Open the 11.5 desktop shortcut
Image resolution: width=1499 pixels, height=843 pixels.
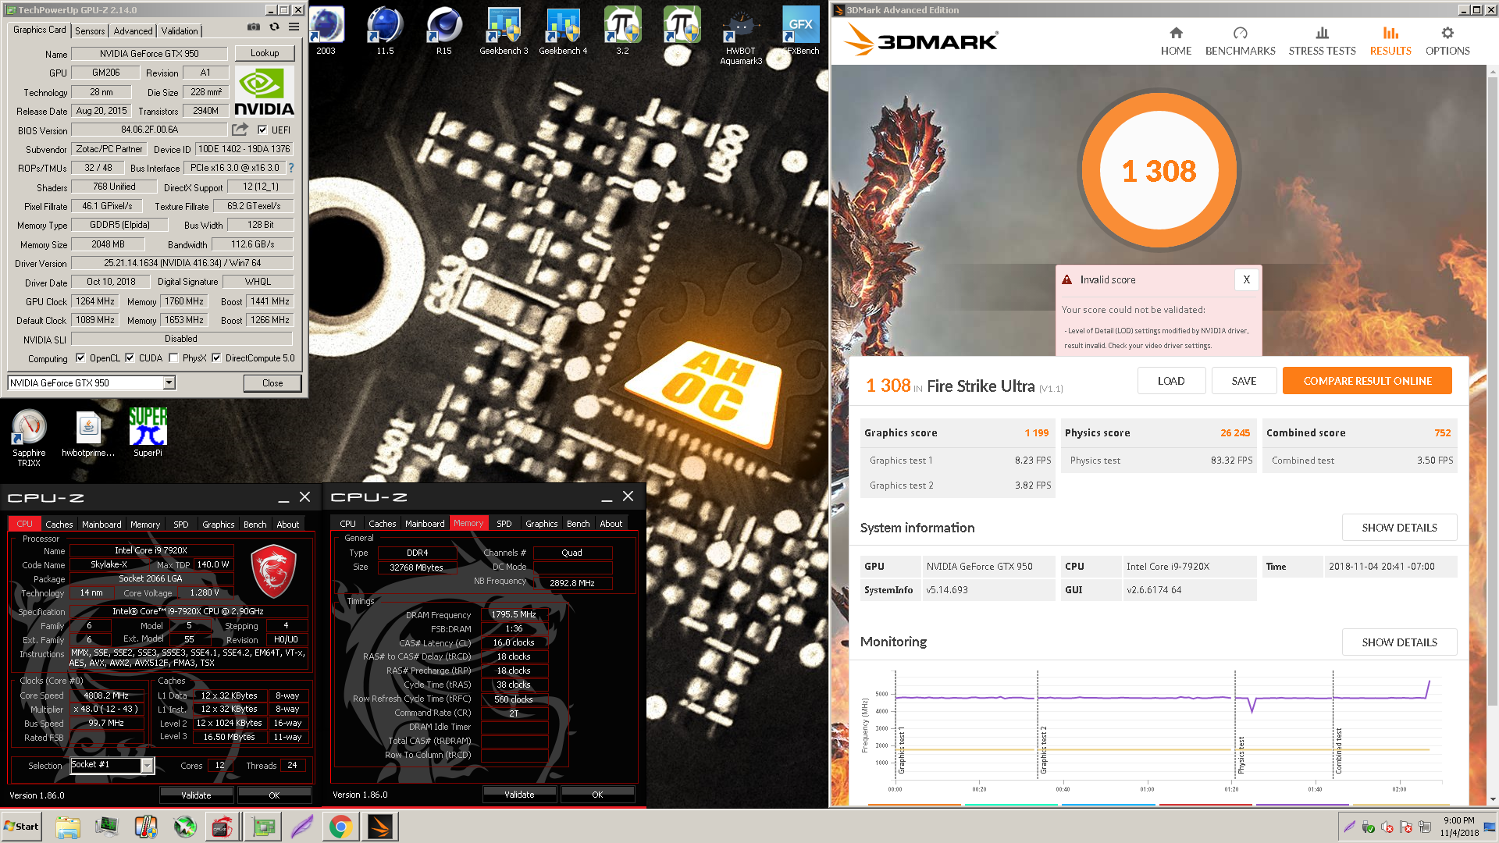point(385,31)
